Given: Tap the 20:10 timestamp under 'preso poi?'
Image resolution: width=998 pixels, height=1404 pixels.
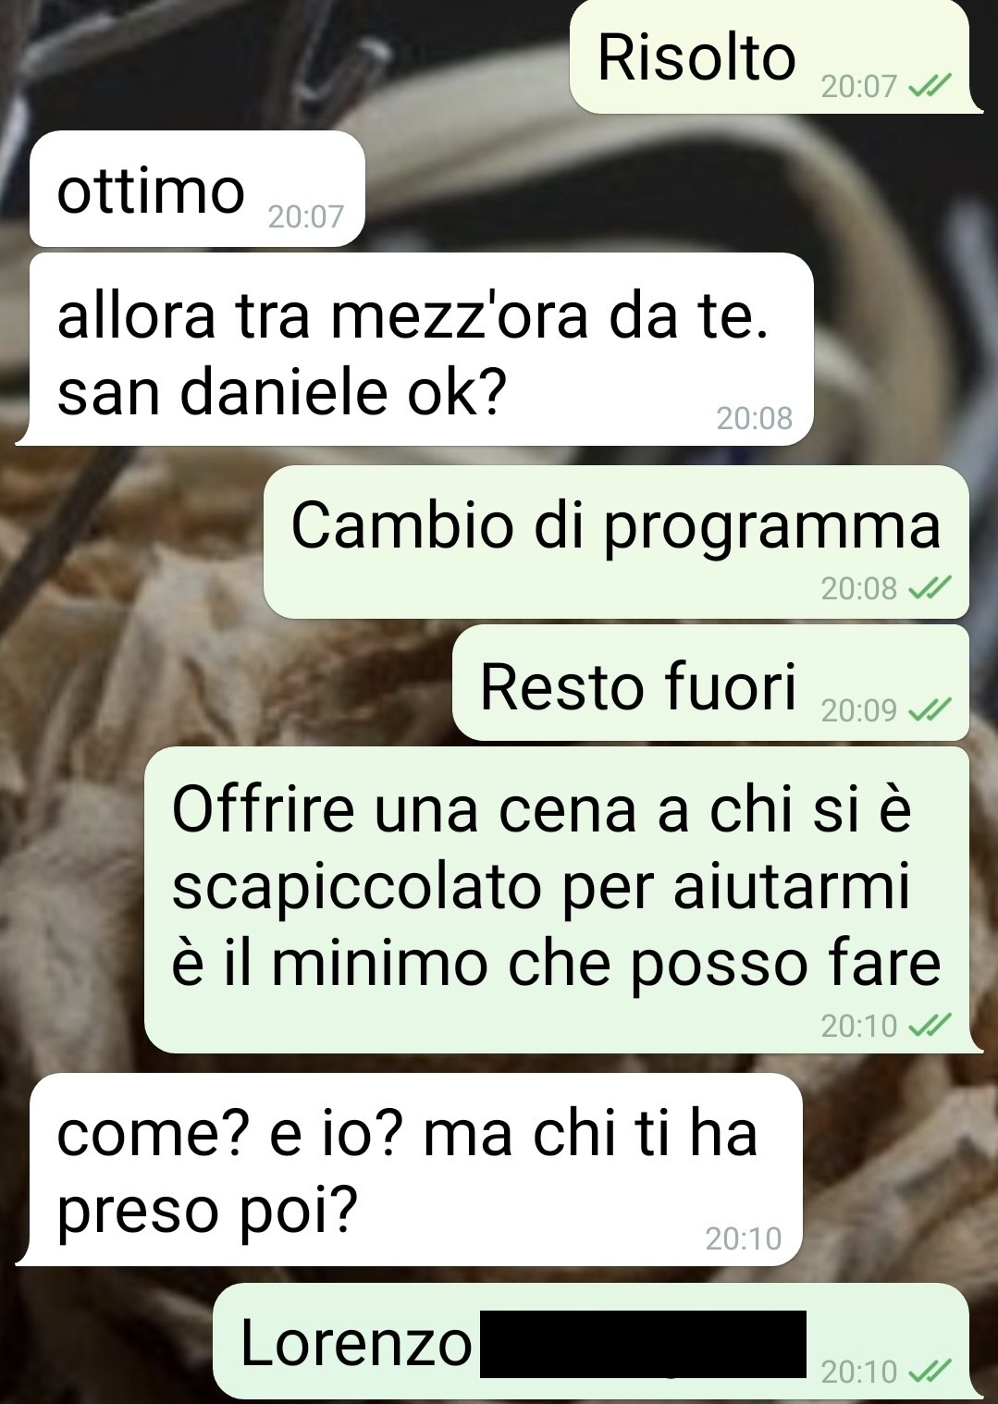Looking at the screenshot, I should click(x=744, y=1238).
